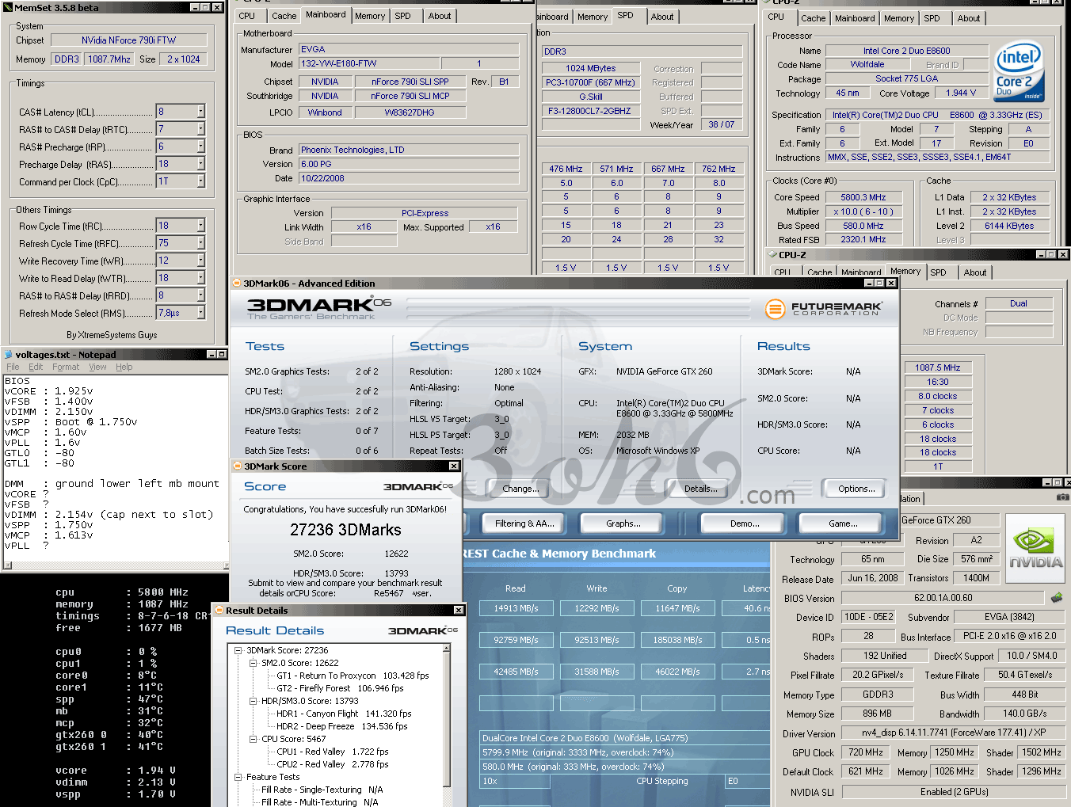The height and width of the screenshot is (807, 1071).
Task: Open the CAS# Latency (tCL) dropdown
Action: click(x=200, y=112)
